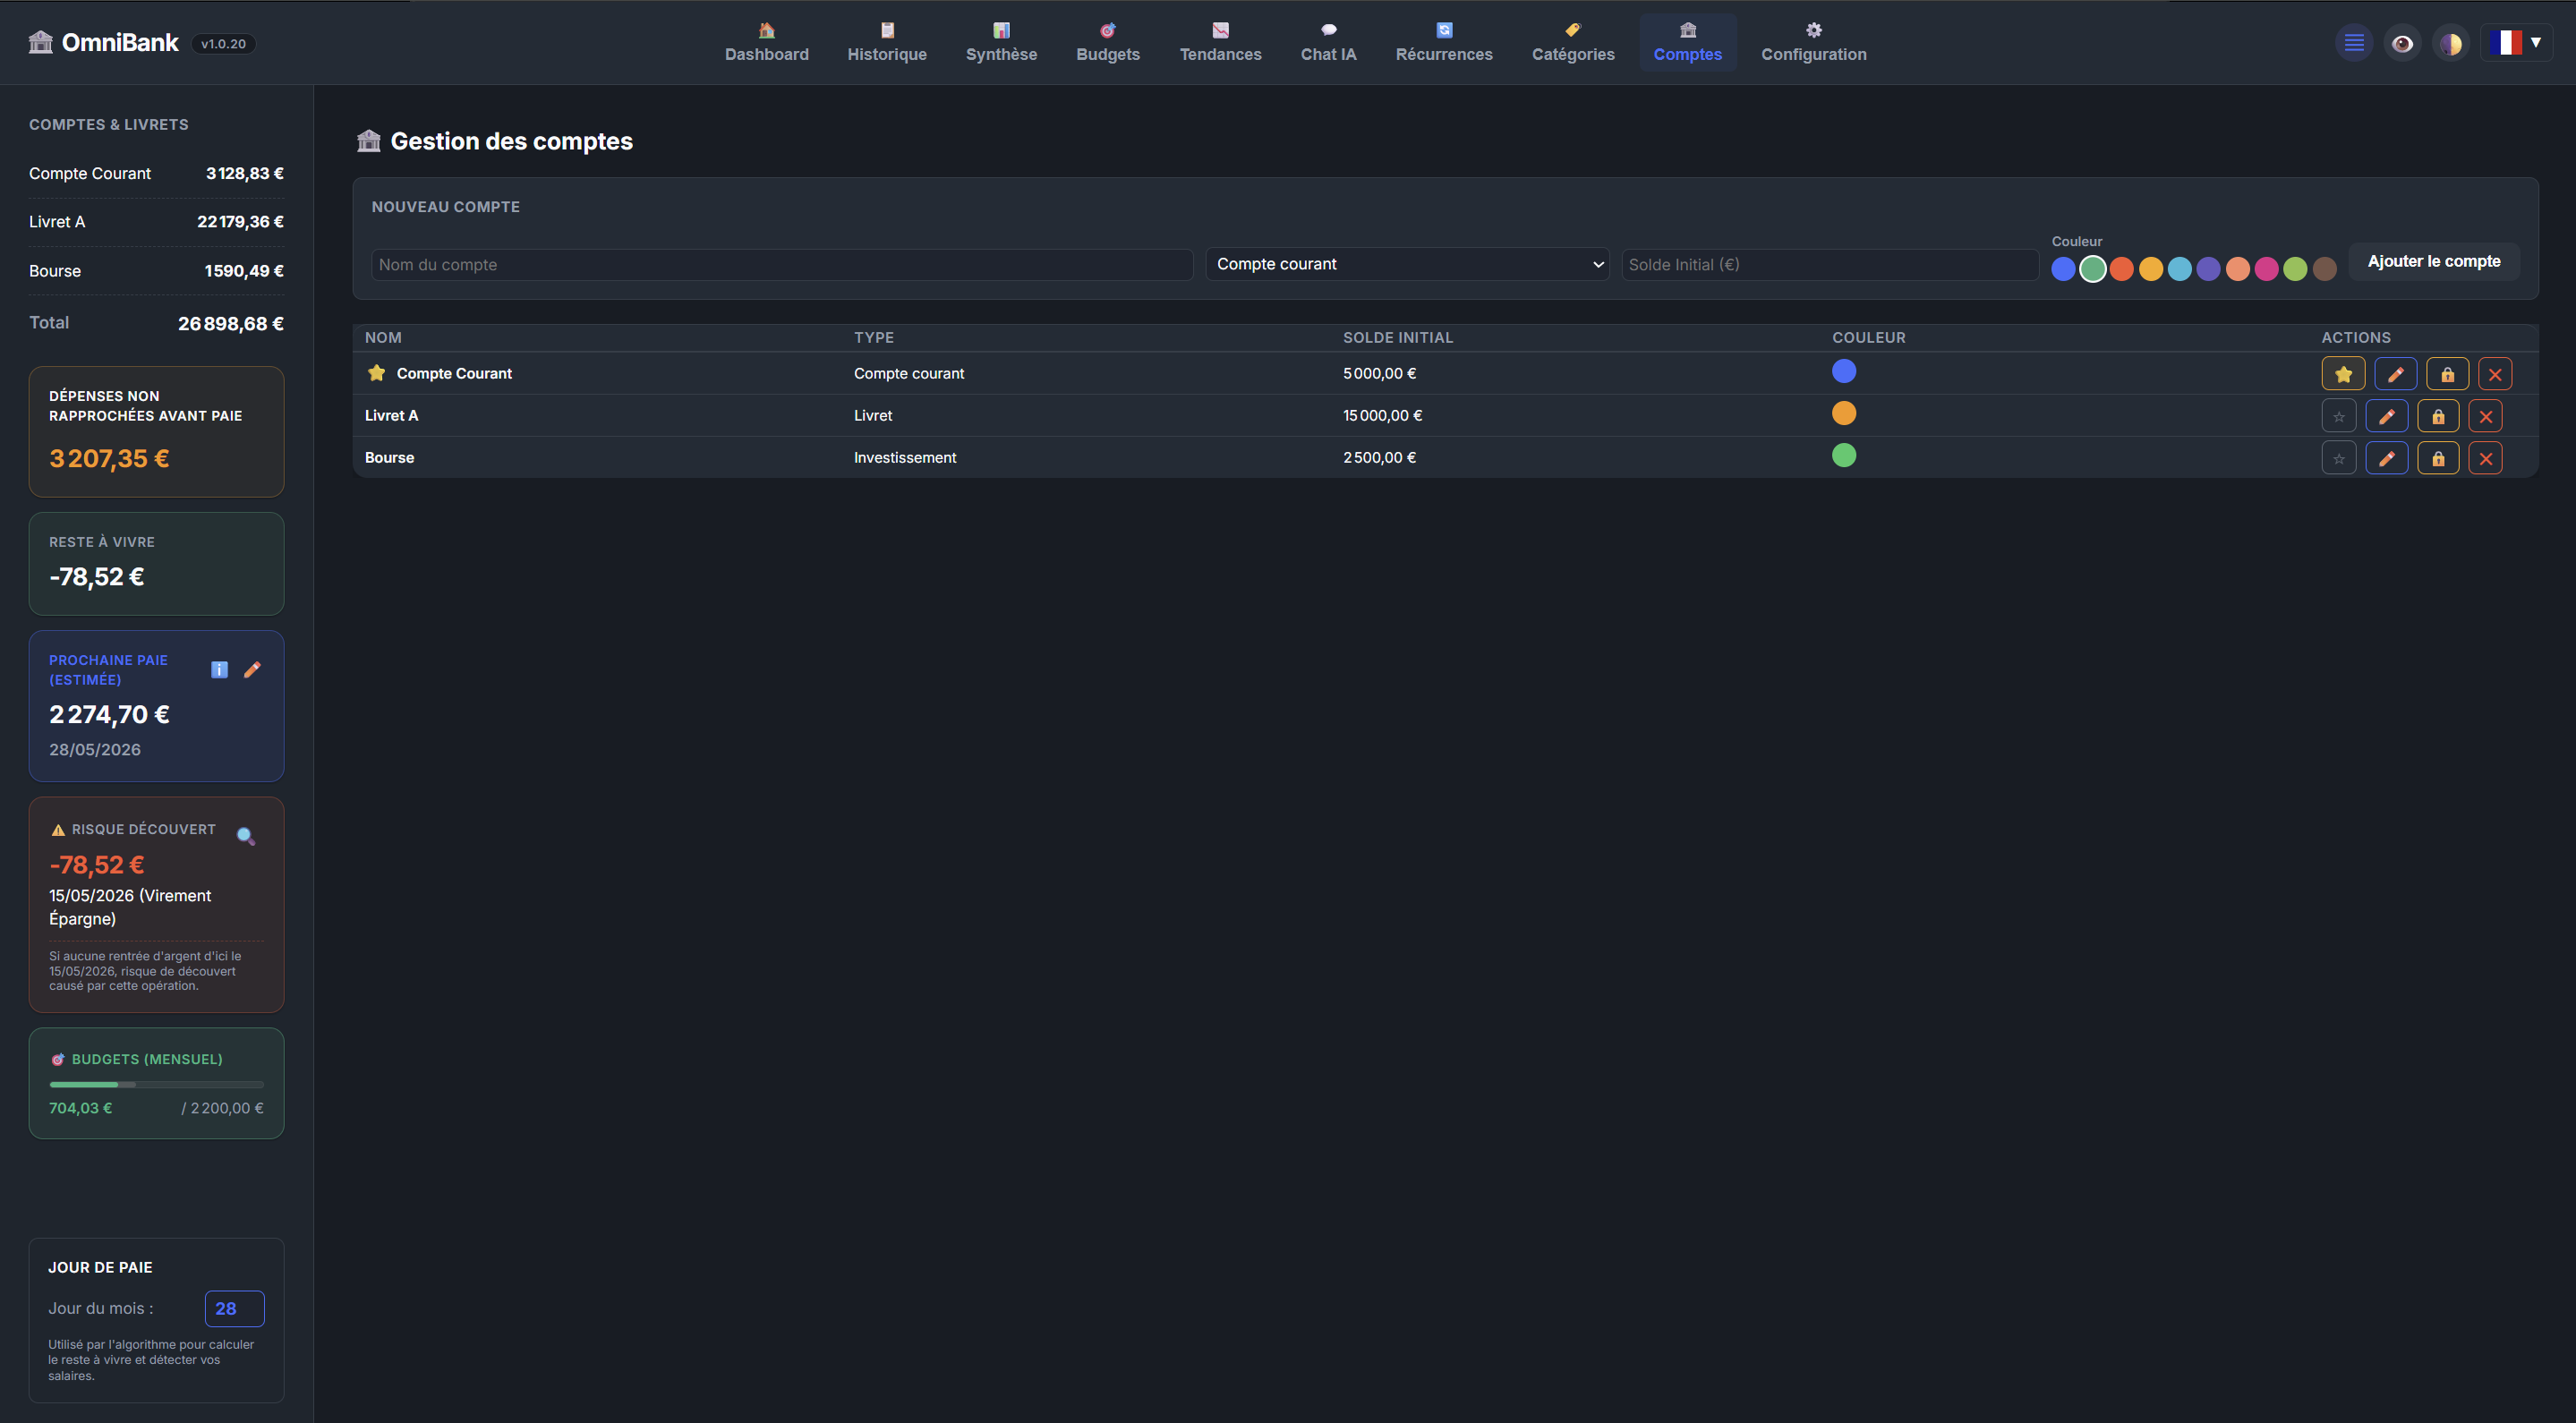Click the Compte Courant name in table
2576x1423 pixels.
(x=454, y=373)
